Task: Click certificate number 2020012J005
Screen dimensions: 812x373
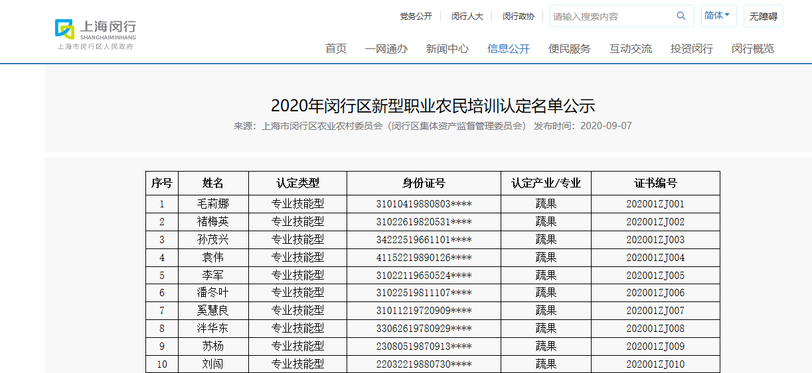Action: click(x=655, y=276)
